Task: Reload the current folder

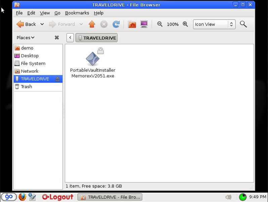Action: pyautogui.click(x=116, y=24)
